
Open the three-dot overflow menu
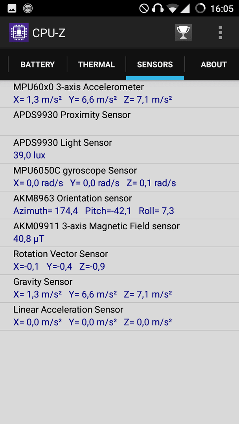pos(220,33)
